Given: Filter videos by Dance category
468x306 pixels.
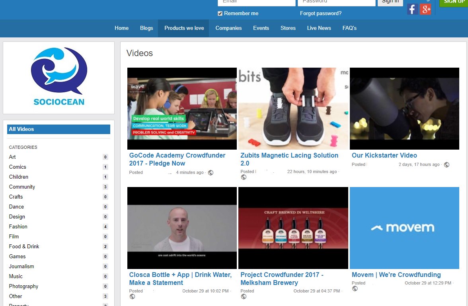Looking at the screenshot, I should [16, 207].
